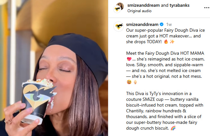Open the three-dot more options menu
Image resolution: width=210 pixels, height=136 pixels.
click(x=207, y=8)
